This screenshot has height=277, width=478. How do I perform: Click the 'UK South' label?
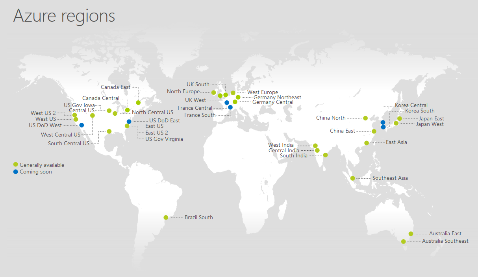(198, 84)
